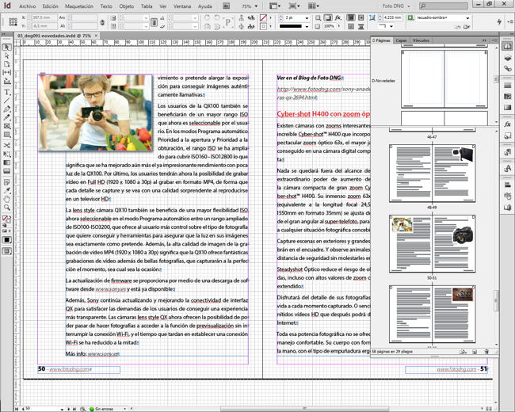The image size is (515, 412).
Task: Toggle constrain proportions for scale percentages
Action: pos(154,22)
